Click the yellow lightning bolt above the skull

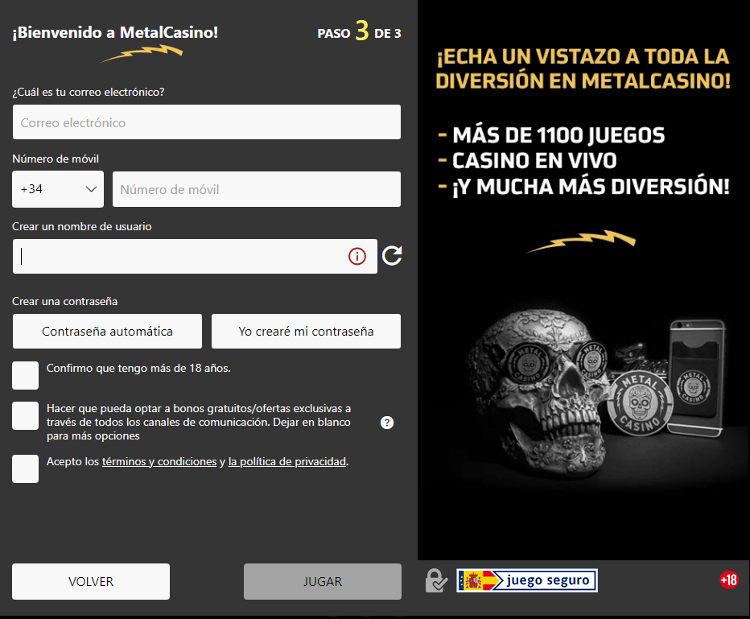pos(581,239)
